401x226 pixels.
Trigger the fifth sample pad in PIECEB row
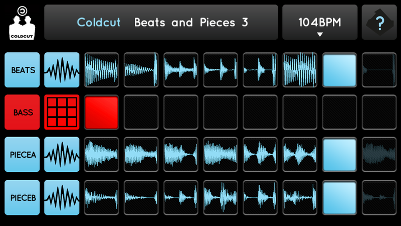click(x=260, y=197)
